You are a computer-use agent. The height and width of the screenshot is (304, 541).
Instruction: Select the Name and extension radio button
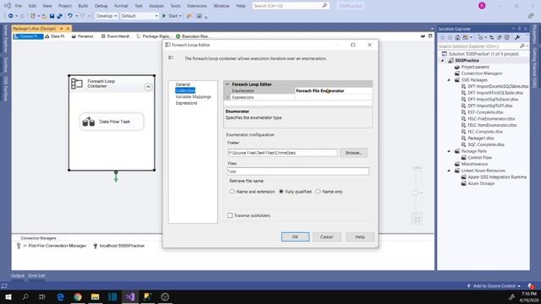[x=232, y=192]
